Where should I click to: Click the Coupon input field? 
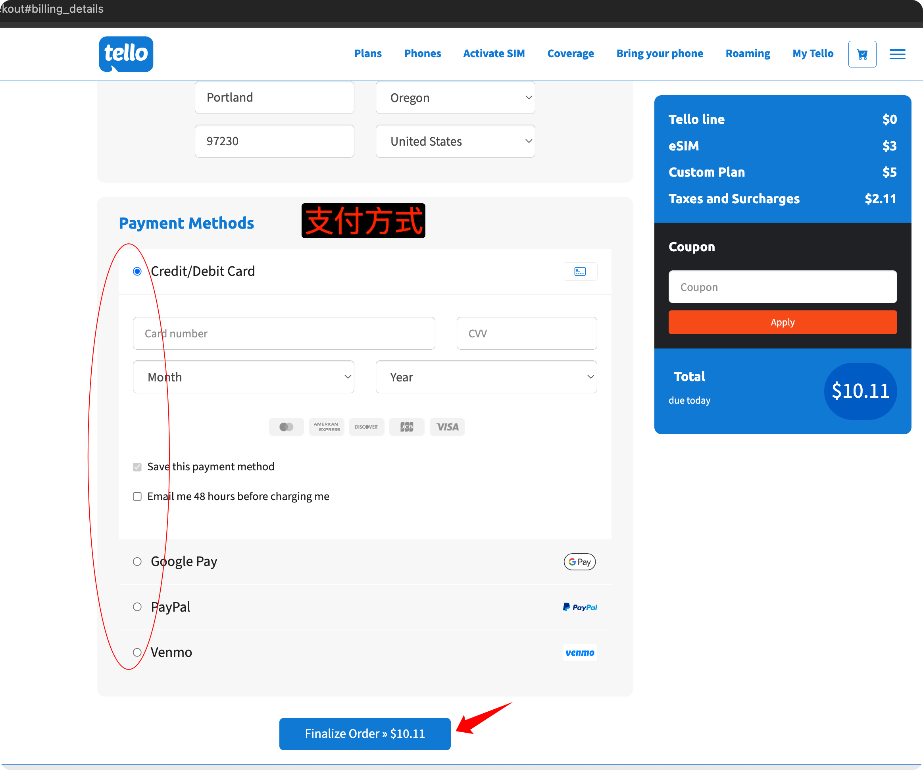coord(783,287)
